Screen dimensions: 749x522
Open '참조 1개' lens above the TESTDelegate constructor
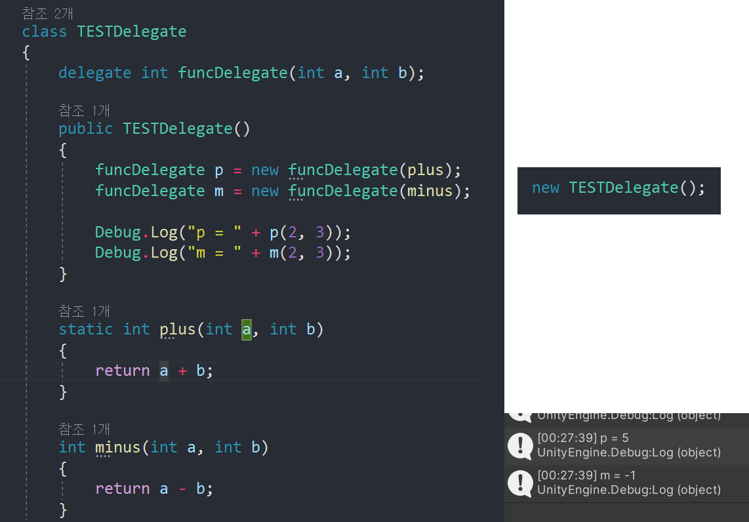84,111
